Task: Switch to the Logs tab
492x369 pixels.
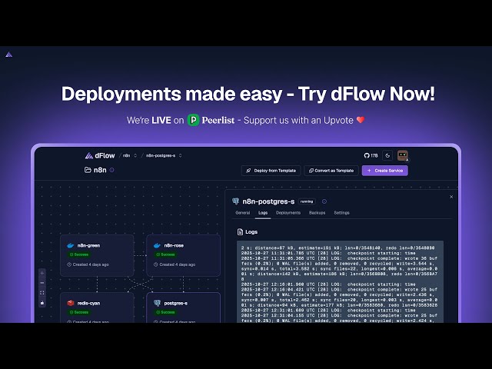Action: (263, 213)
